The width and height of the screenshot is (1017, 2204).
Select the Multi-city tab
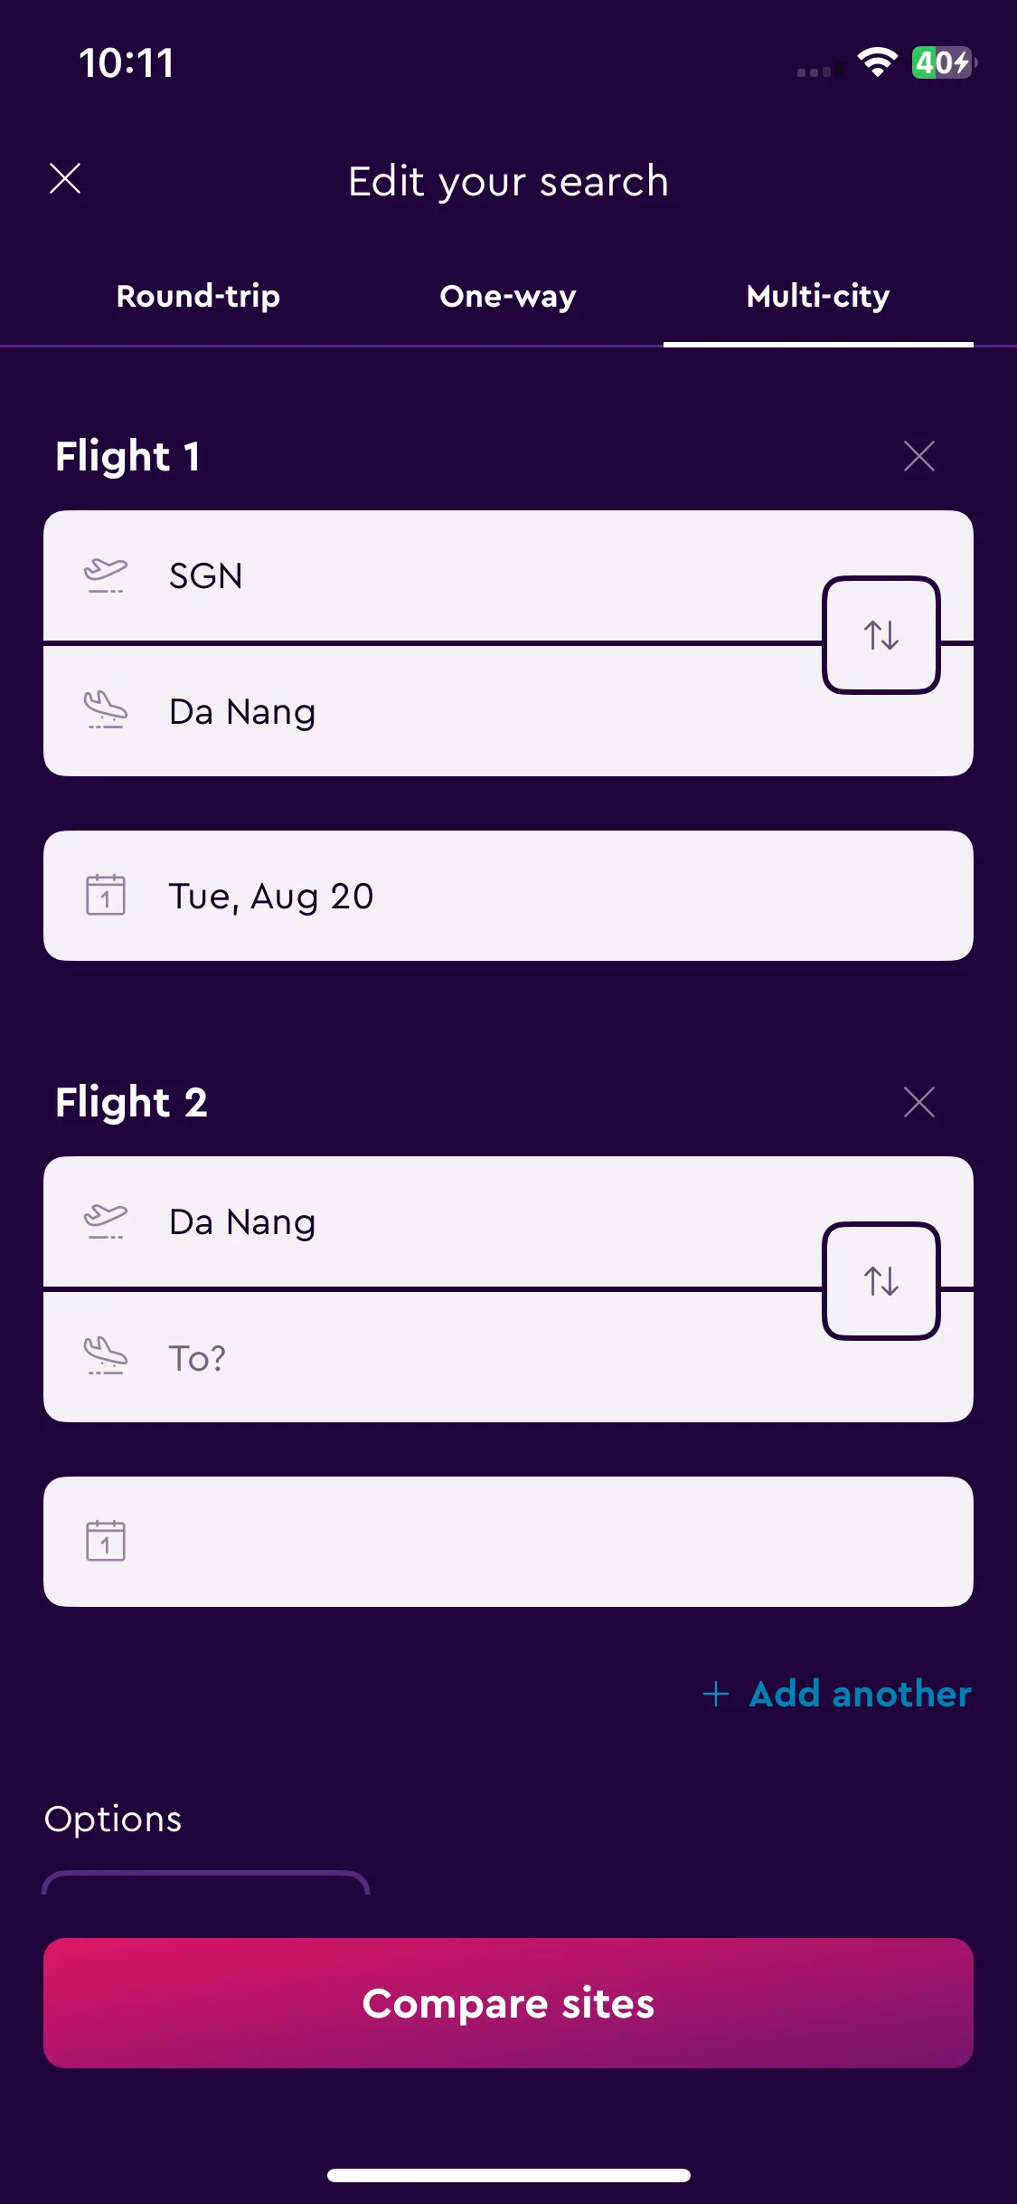point(818,296)
